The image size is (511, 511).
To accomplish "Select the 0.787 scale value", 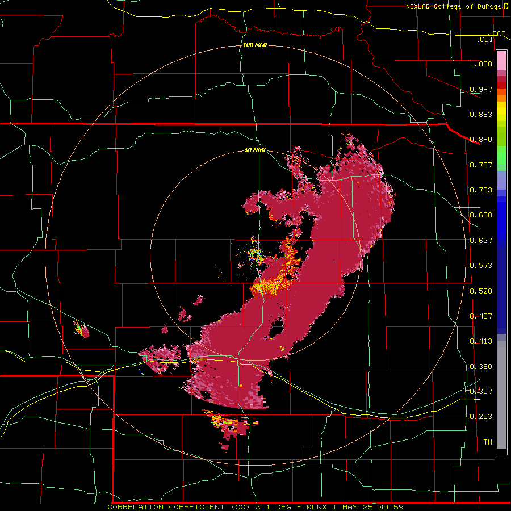I will [x=481, y=165].
